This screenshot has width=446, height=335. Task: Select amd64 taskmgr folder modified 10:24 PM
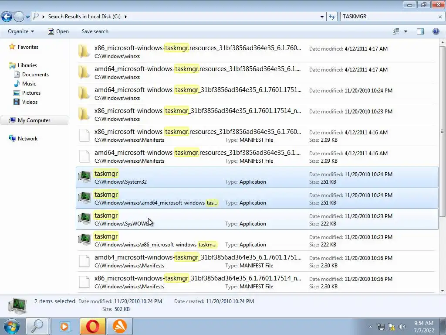pyautogui.click(x=257, y=93)
